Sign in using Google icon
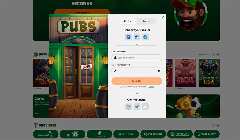This screenshot has height=140, width=240. point(128,107)
